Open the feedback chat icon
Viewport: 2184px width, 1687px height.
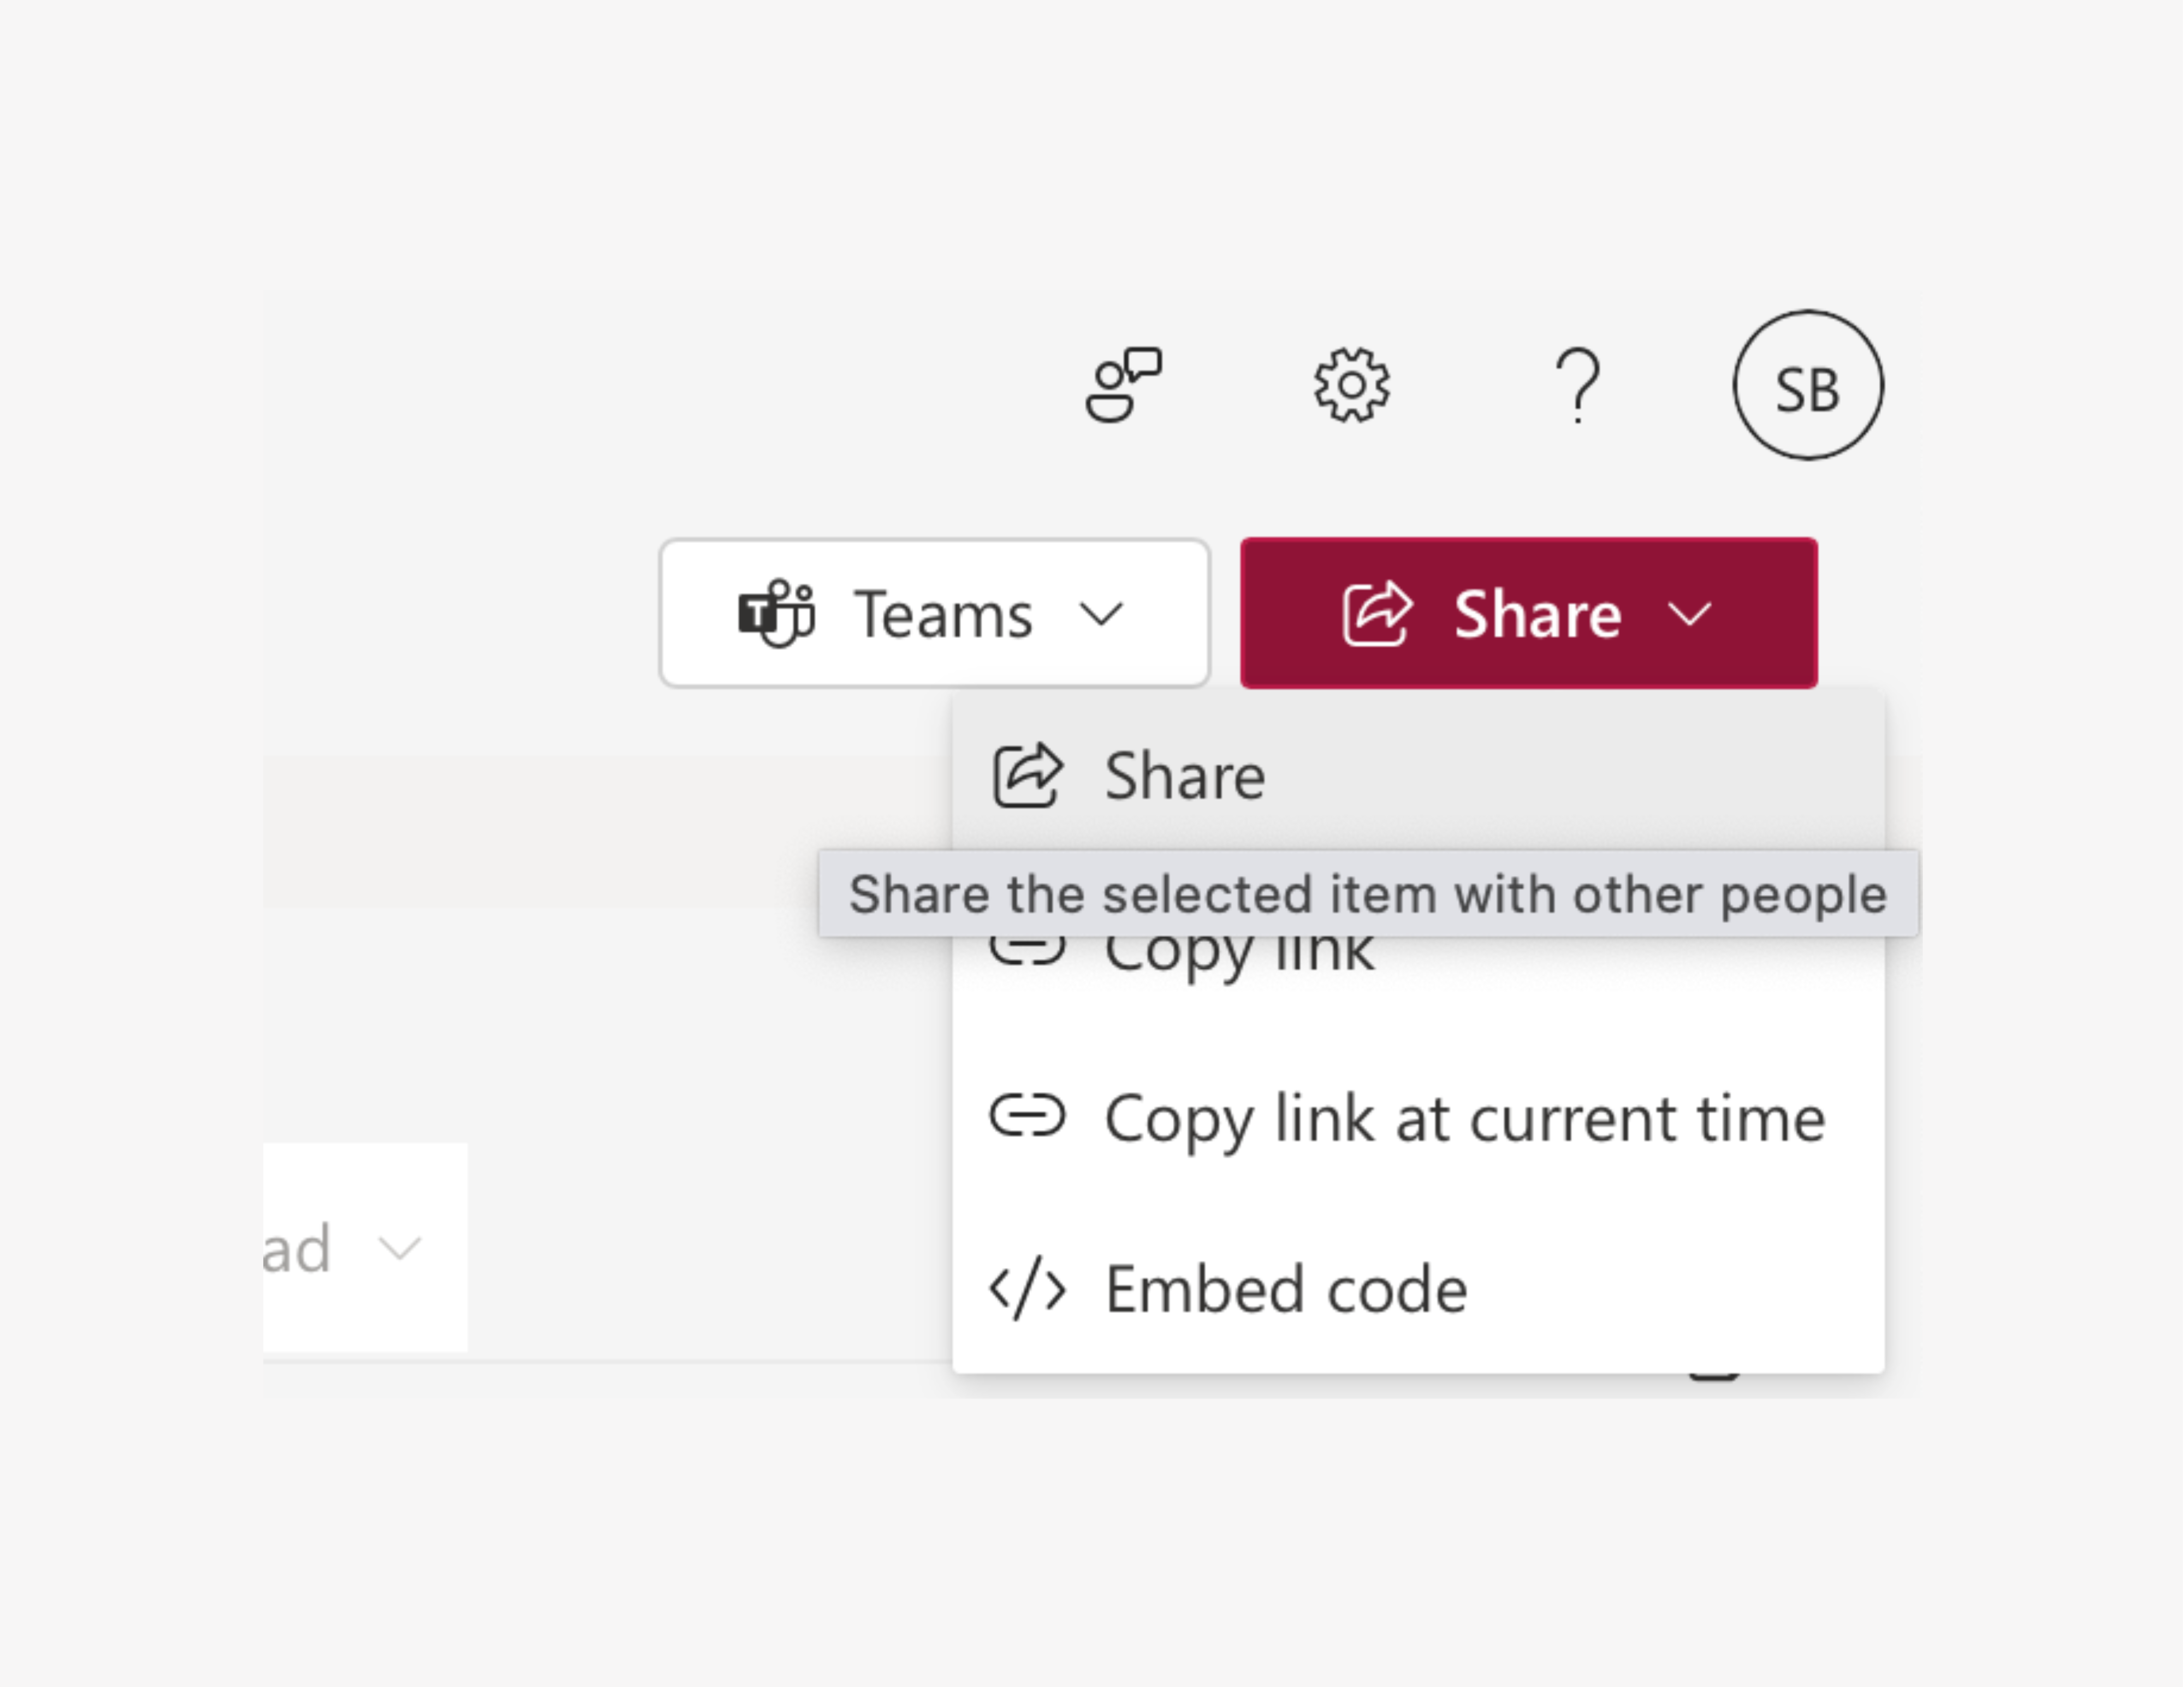[1123, 386]
